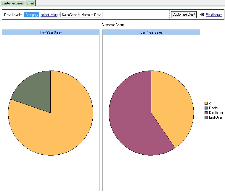Click the This Year Sales header
The width and height of the screenshot is (225, 193).
51,32
